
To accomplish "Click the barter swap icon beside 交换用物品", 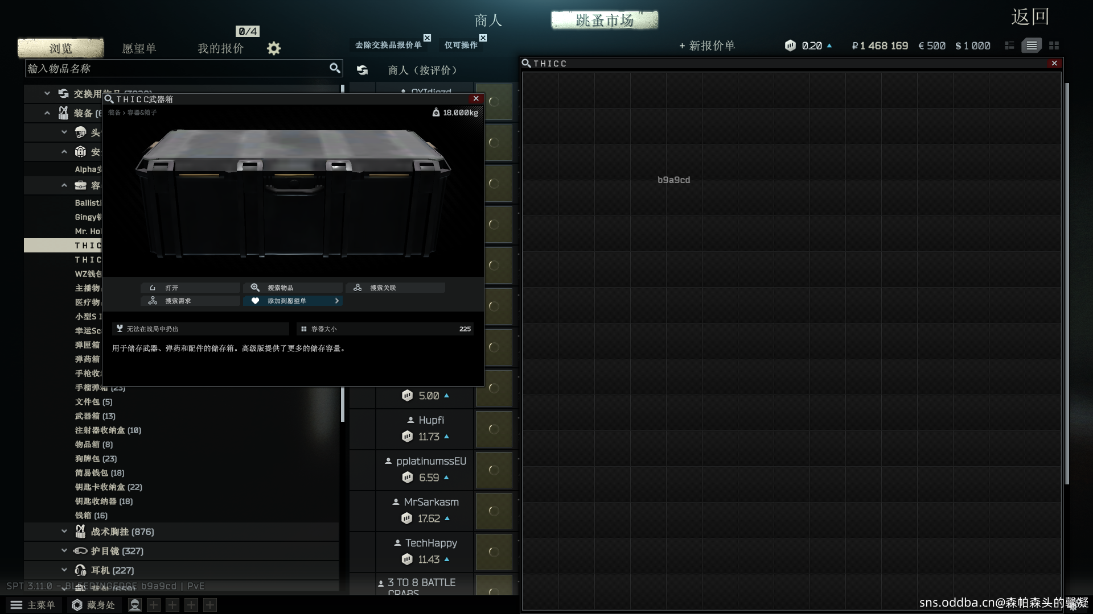I will click(63, 93).
